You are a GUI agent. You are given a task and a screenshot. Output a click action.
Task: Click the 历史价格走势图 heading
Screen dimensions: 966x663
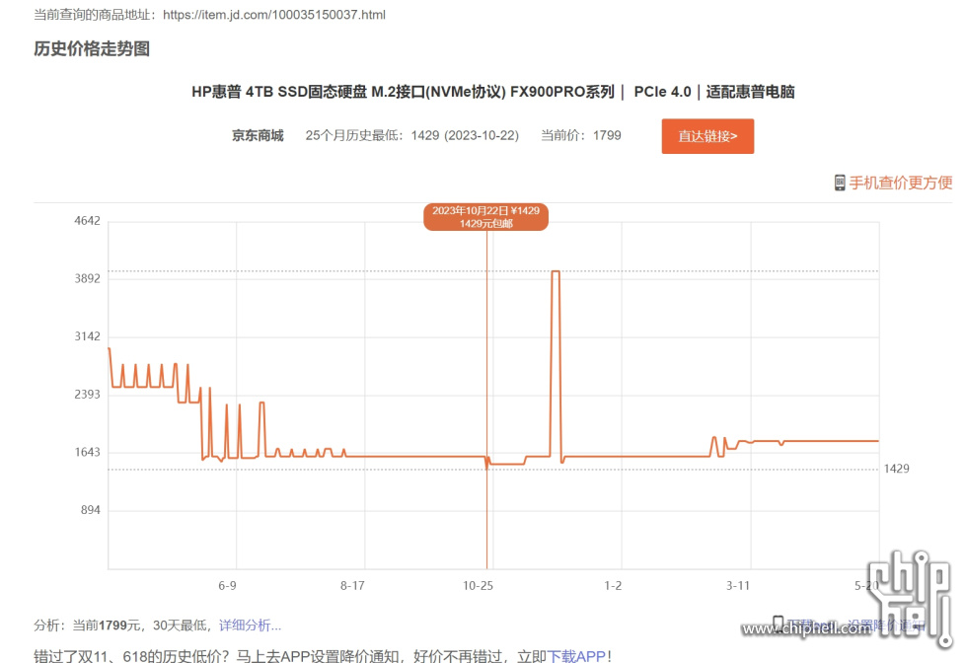click(x=92, y=48)
